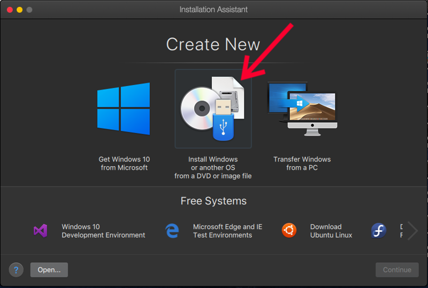Select the orange Ubuntu logo icon
The image size is (428, 288).
(289, 231)
